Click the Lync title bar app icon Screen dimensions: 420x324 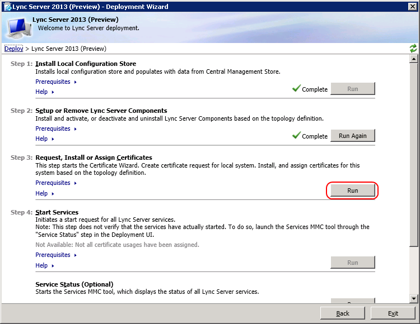[x=7, y=7]
